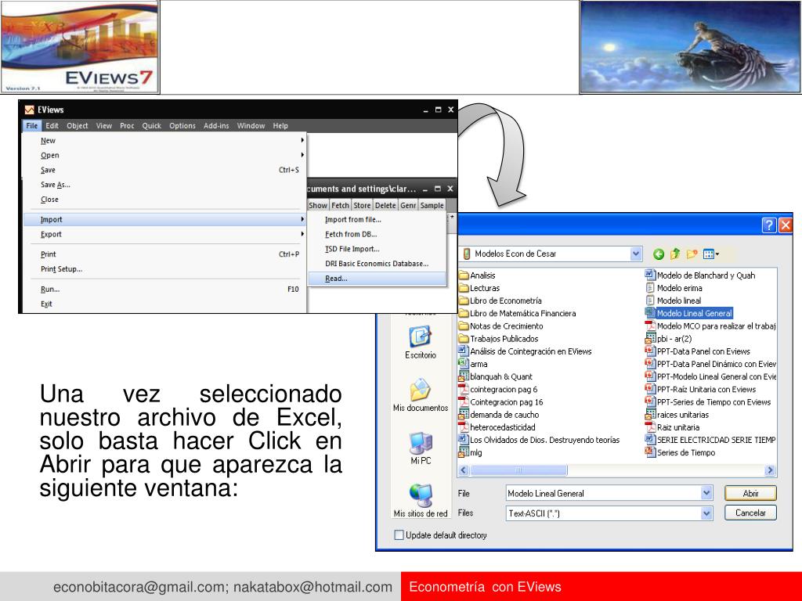Image resolution: width=802 pixels, height=601 pixels.
Task: Open Trabajos Publicados folder
Action: [x=498, y=339]
